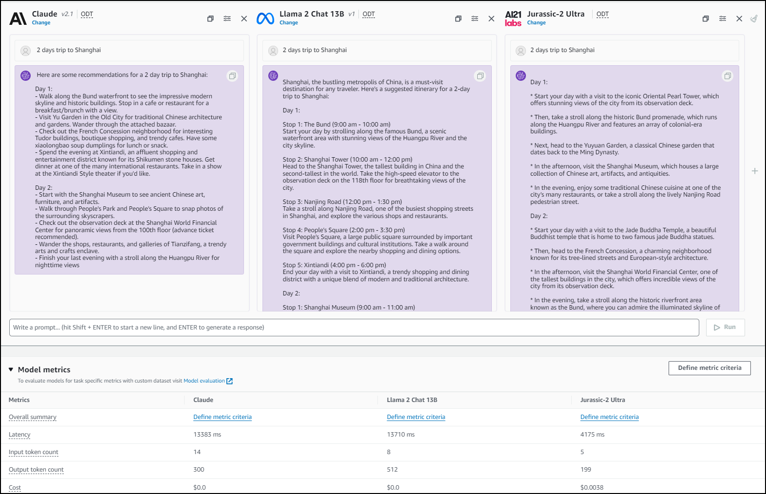Click the ODT label next to Jurassic-2 Ultra

602,14
